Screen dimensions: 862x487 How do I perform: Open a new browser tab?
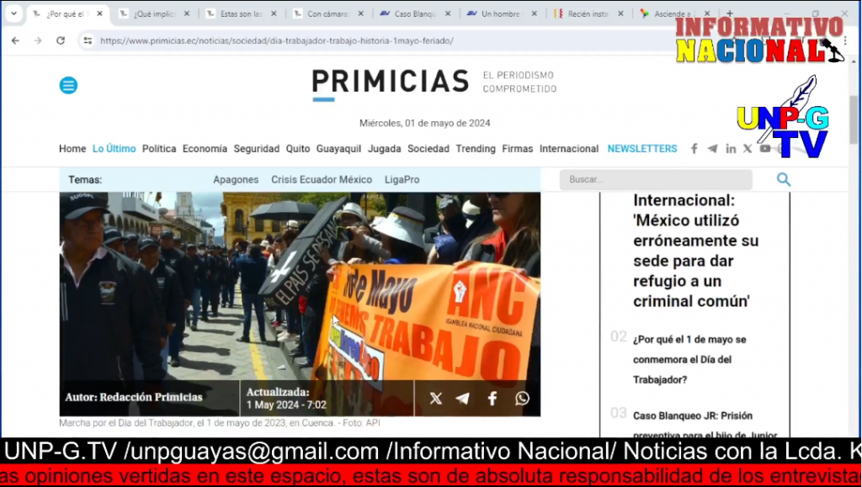(x=730, y=13)
